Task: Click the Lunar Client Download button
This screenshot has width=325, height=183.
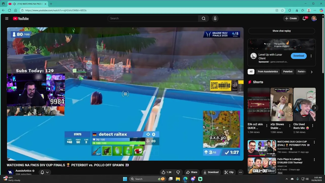Action: (299, 56)
